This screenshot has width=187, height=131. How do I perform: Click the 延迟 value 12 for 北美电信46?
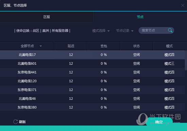pos(71,99)
